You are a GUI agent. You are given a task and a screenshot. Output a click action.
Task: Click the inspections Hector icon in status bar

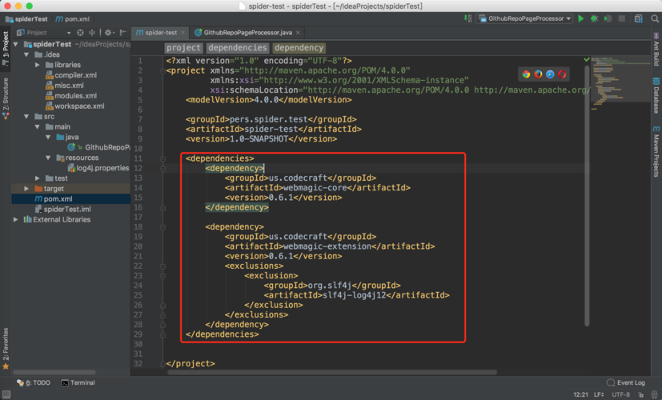(655, 394)
